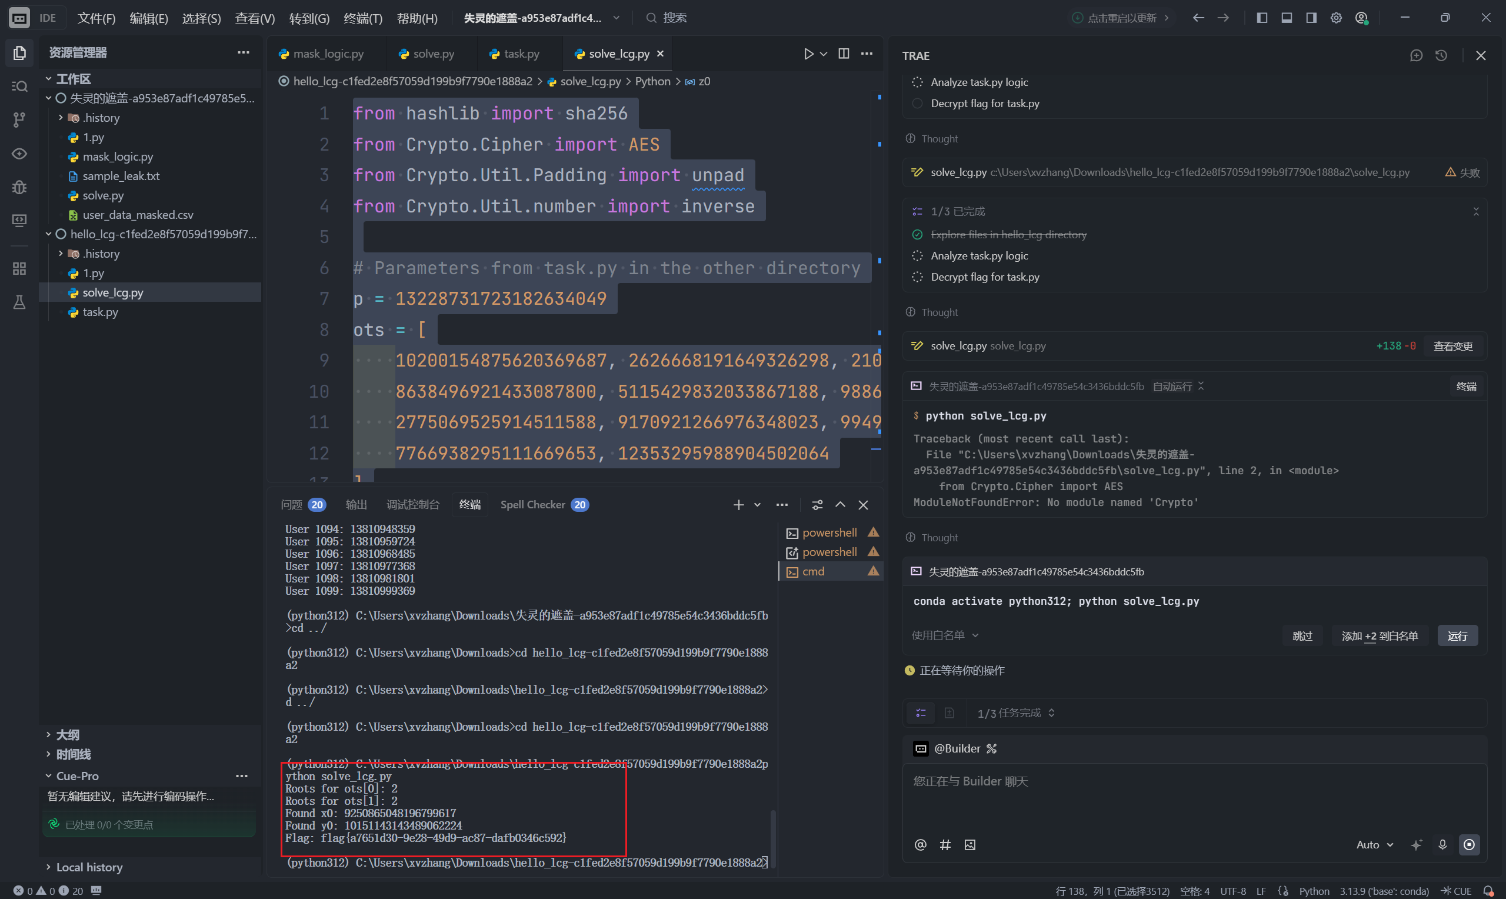Toggle the 自动运行 auto-run option
Screen dimensions: 1506x899
[1178, 387]
